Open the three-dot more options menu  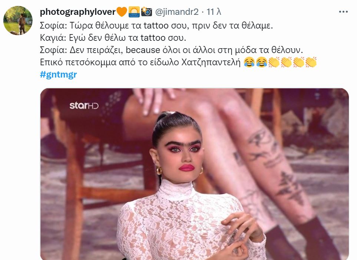pos(343,12)
